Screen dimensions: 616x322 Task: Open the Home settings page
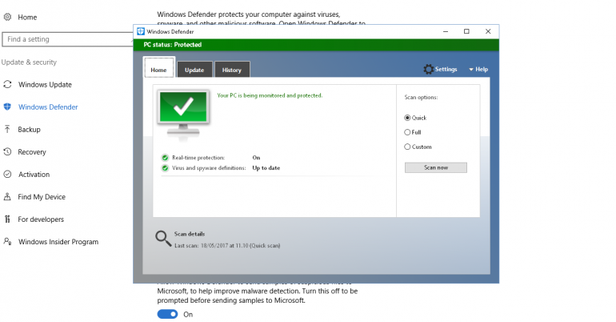(27, 17)
